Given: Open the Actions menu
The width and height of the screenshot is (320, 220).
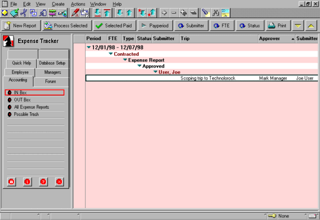Looking at the screenshot, I should coord(78,4).
